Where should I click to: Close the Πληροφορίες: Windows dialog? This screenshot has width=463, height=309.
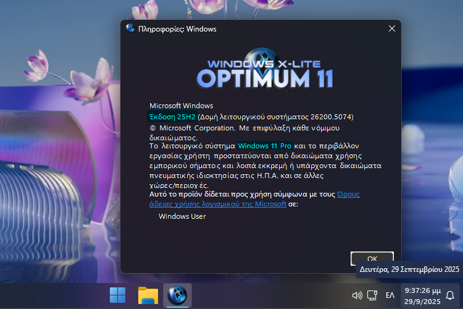[x=391, y=28]
